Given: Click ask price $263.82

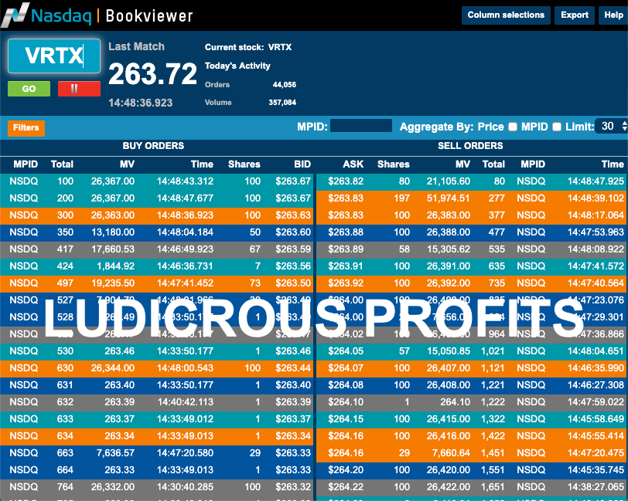Looking at the screenshot, I should (x=346, y=181).
